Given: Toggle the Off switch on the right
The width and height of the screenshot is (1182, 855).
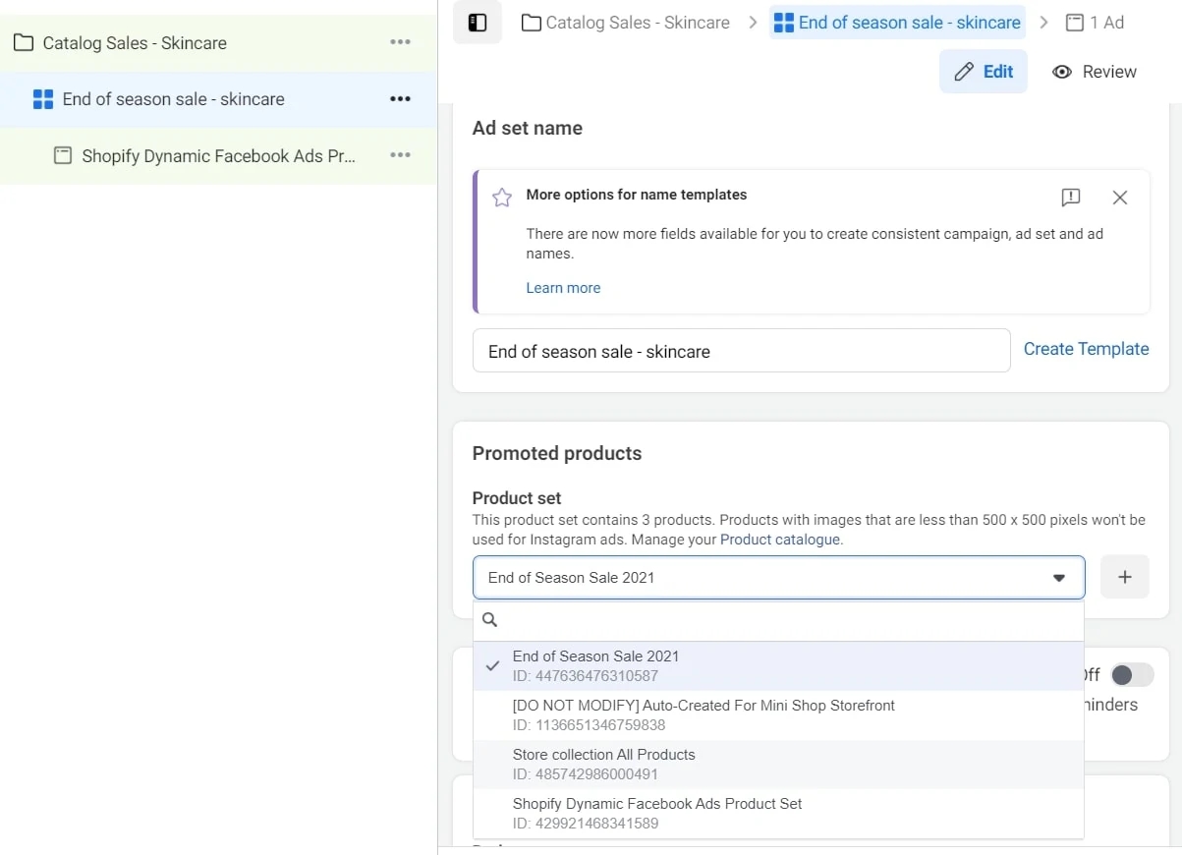Looking at the screenshot, I should click(x=1132, y=675).
